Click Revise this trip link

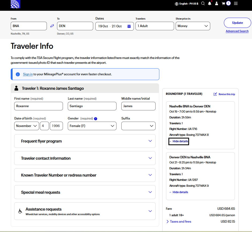click(227, 94)
